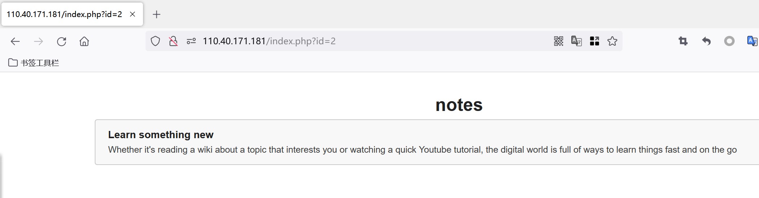
Task: Show insecure connection padlock info
Action: (x=174, y=41)
